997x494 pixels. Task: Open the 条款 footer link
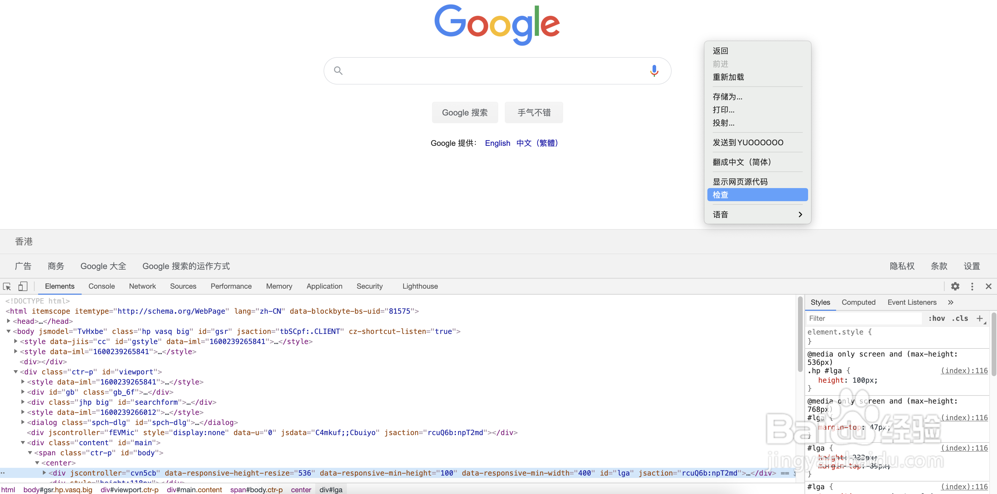(x=939, y=266)
